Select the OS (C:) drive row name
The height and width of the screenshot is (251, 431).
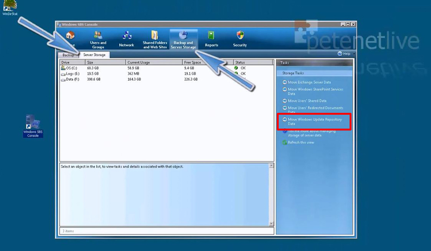71,68
